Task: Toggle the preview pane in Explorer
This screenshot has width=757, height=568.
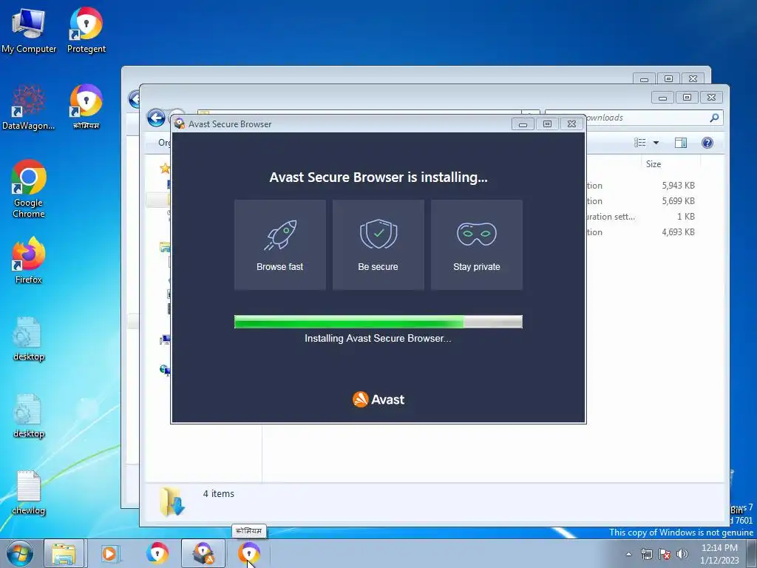Action: point(681,143)
